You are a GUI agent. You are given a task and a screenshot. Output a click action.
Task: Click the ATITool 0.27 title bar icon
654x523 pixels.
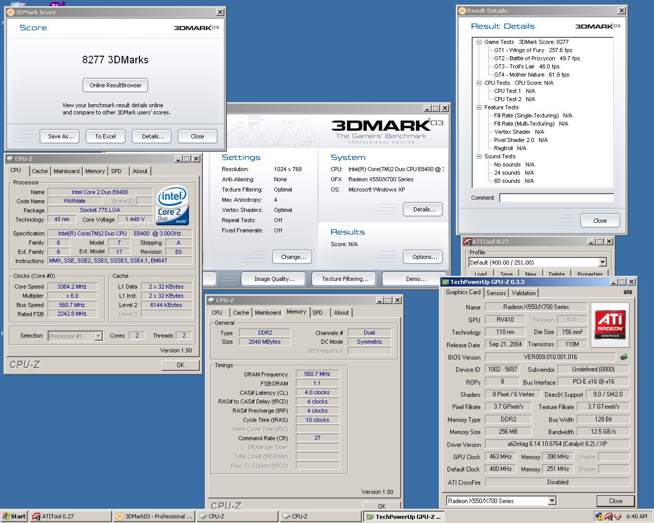coord(467,242)
